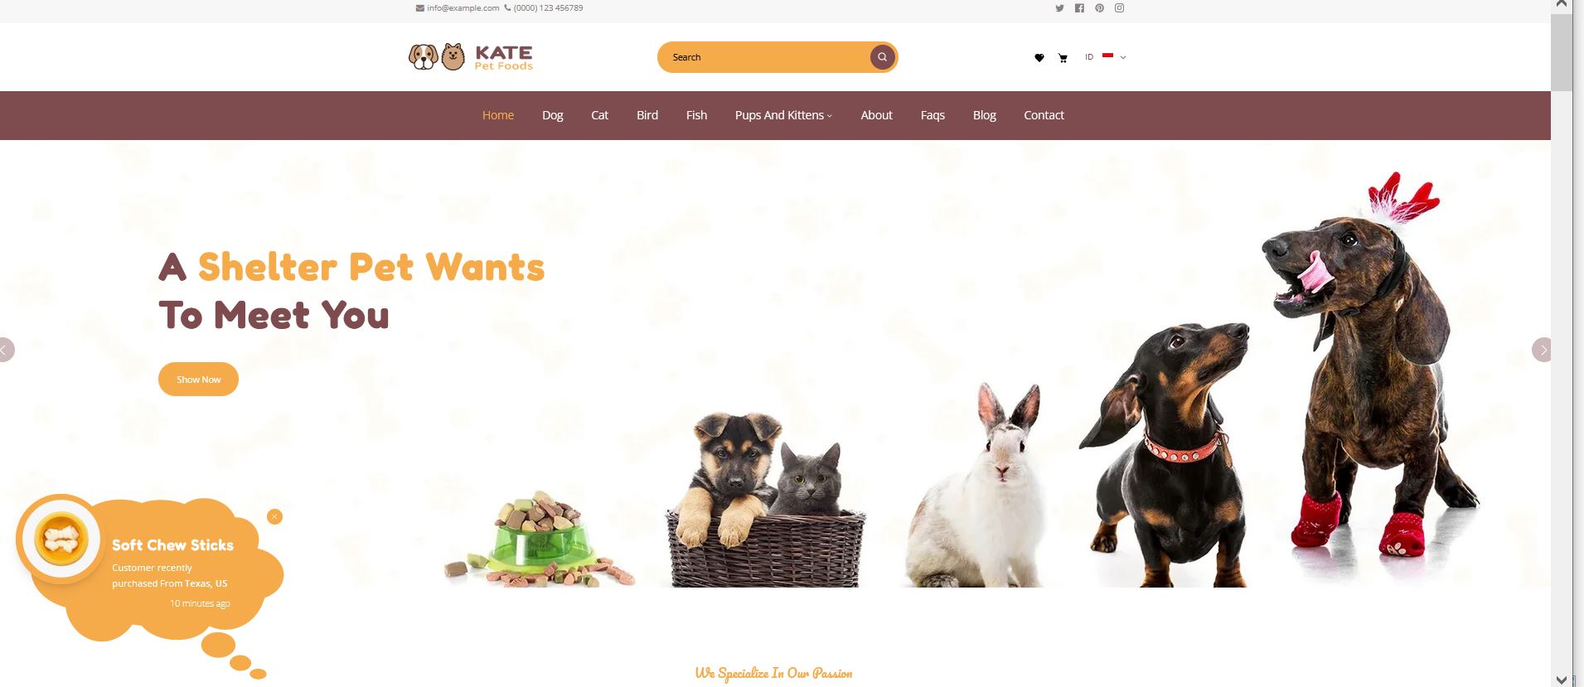Open the wishlist heart icon
The width and height of the screenshot is (1584, 687).
pos(1039,58)
